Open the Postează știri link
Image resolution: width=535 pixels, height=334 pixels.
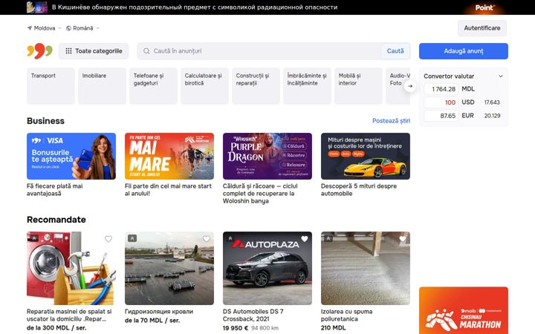coord(391,121)
